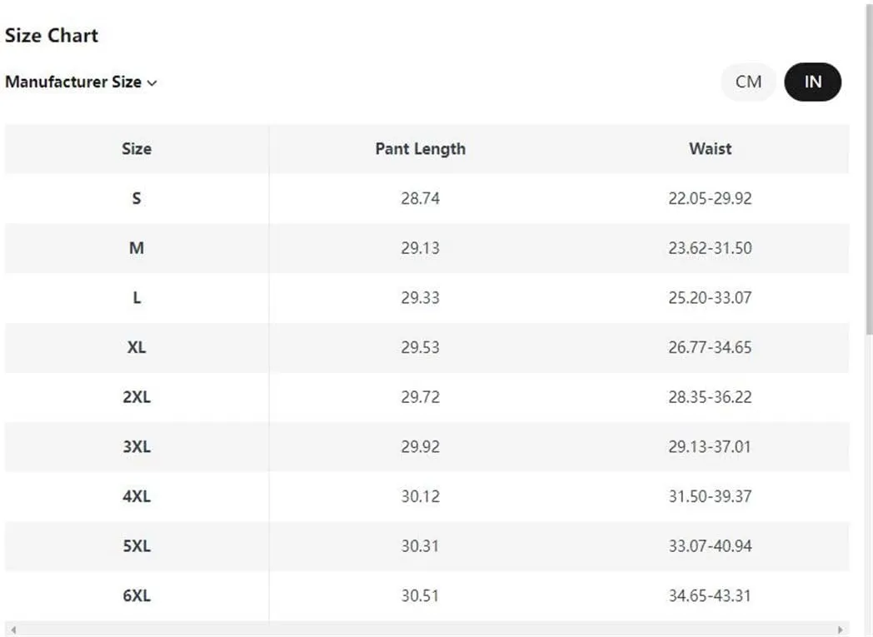Click waist range 31.50-39.37 for 4XL
The height and width of the screenshot is (637, 873).
click(710, 496)
